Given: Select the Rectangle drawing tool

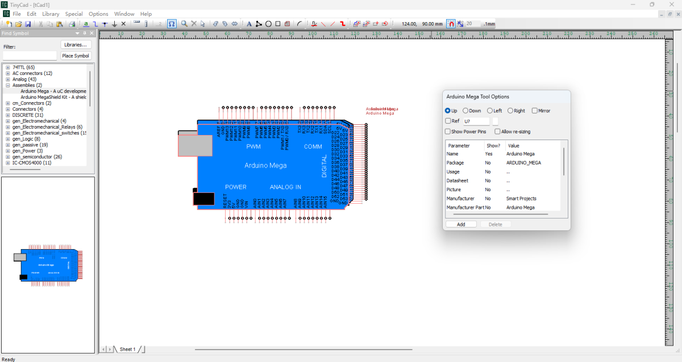Looking at the screenshot, I should [278, 24].
